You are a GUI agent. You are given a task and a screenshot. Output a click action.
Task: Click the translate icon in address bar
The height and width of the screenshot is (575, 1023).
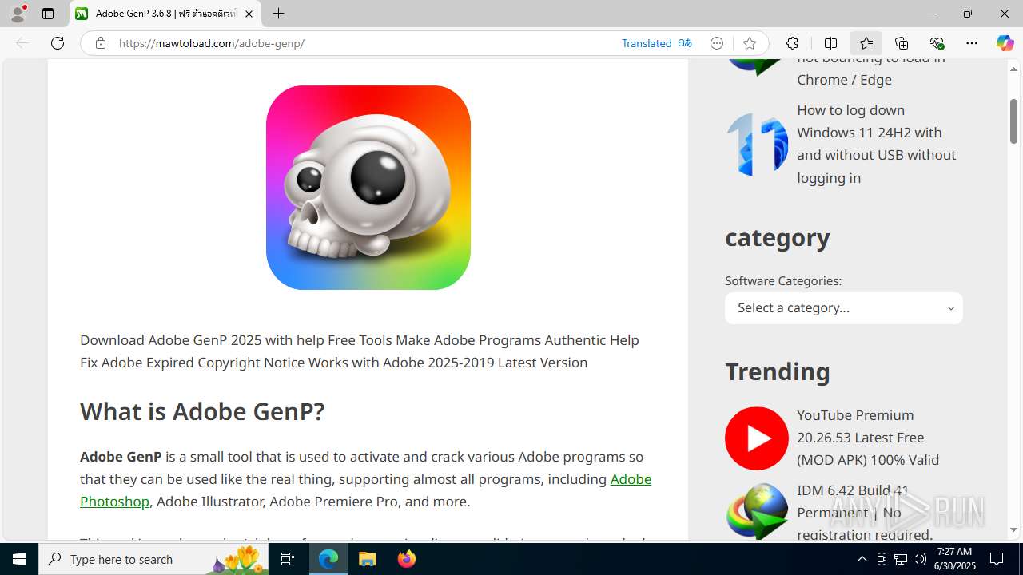pos(685,43)
